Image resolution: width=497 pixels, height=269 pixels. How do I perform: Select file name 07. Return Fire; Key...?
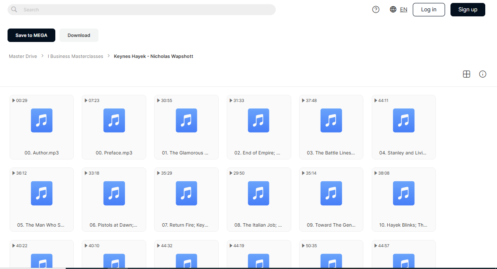coord(185,225)
